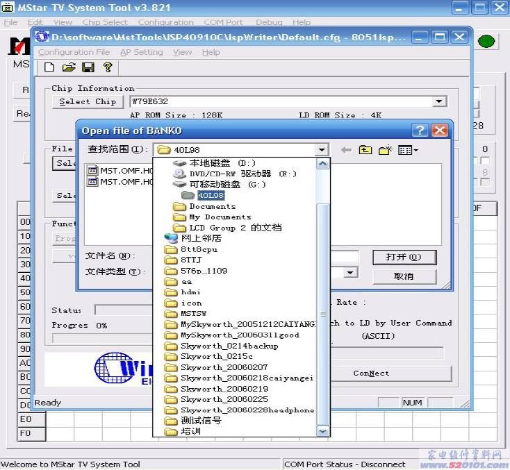Screen dimensions: 510x470
Task: Click the dialog's title bar help button
Action: tap(420, 131)
